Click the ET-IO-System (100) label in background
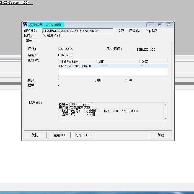 click(14, 2)
